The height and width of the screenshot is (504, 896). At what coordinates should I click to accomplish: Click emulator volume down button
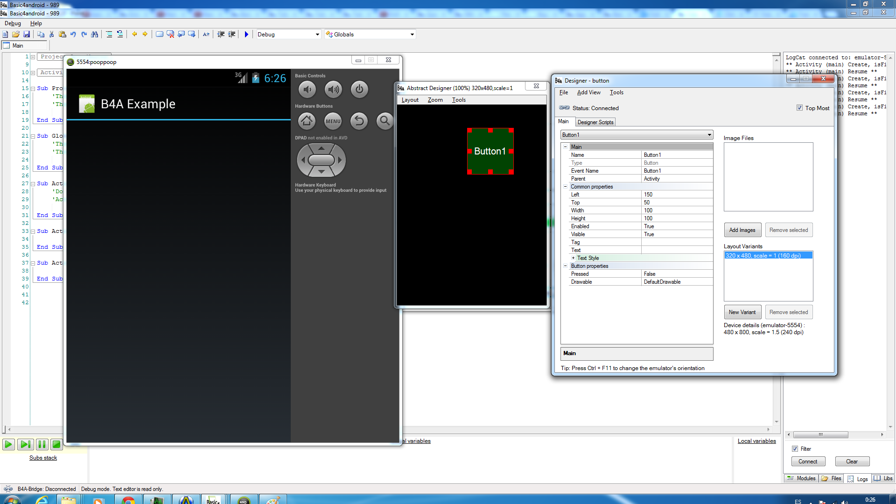(307, 90)
